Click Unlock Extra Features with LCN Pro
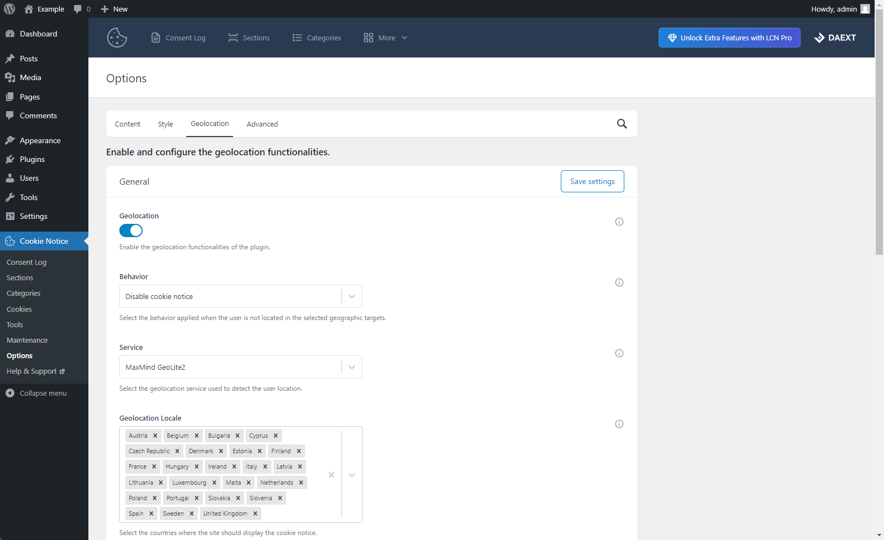Image resolution: width=884 pixels, height=540 pixels. [x=729, y=38]
